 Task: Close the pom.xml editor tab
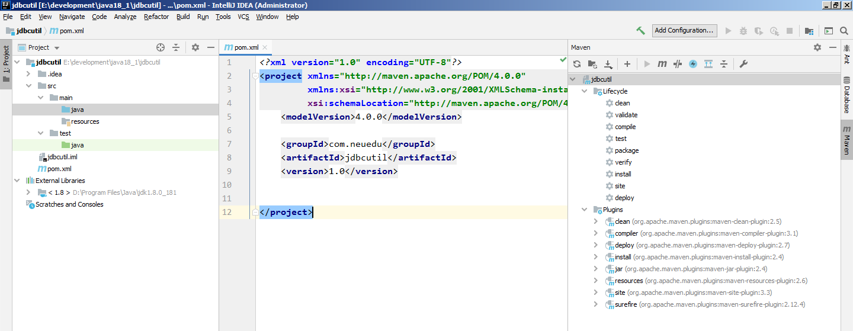point(265,47)
